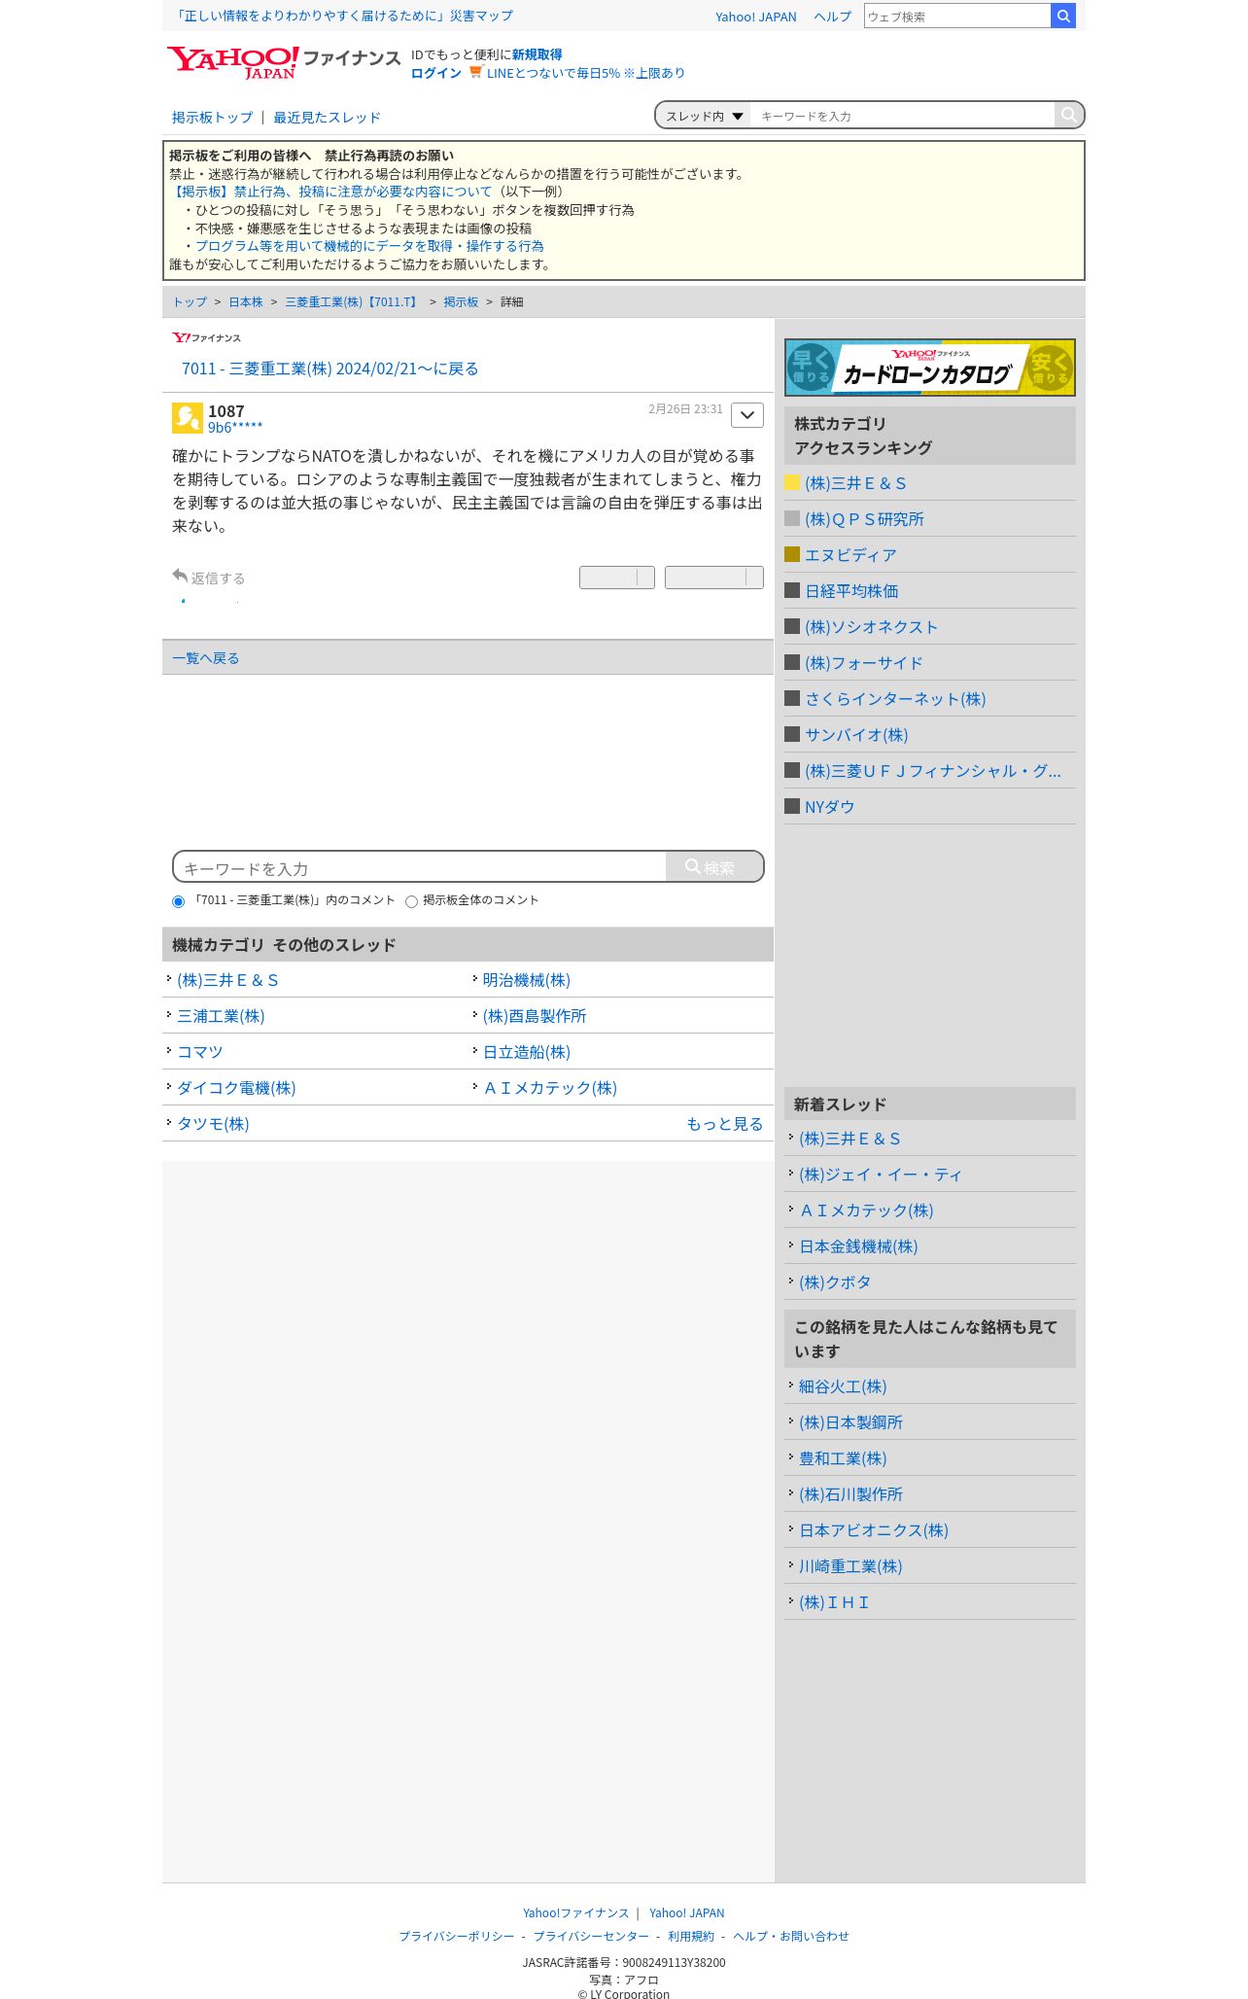The height and width of the screenshot is (1999, 1248).
Task: Select radio「7011 - 三菱重工業(株)」内のコメント
Action: tap(179, 901)
